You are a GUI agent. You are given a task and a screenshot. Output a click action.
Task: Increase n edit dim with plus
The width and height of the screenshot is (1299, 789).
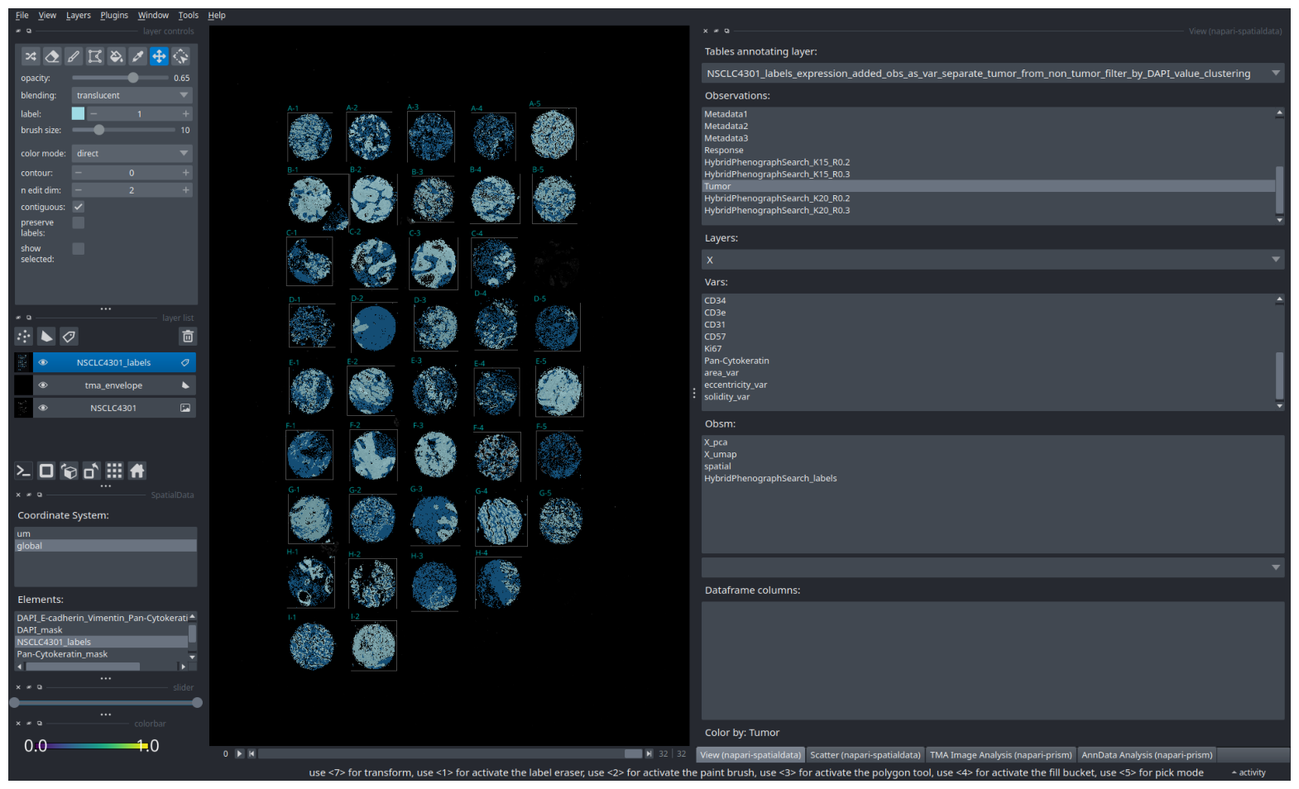tap(185, 190)
